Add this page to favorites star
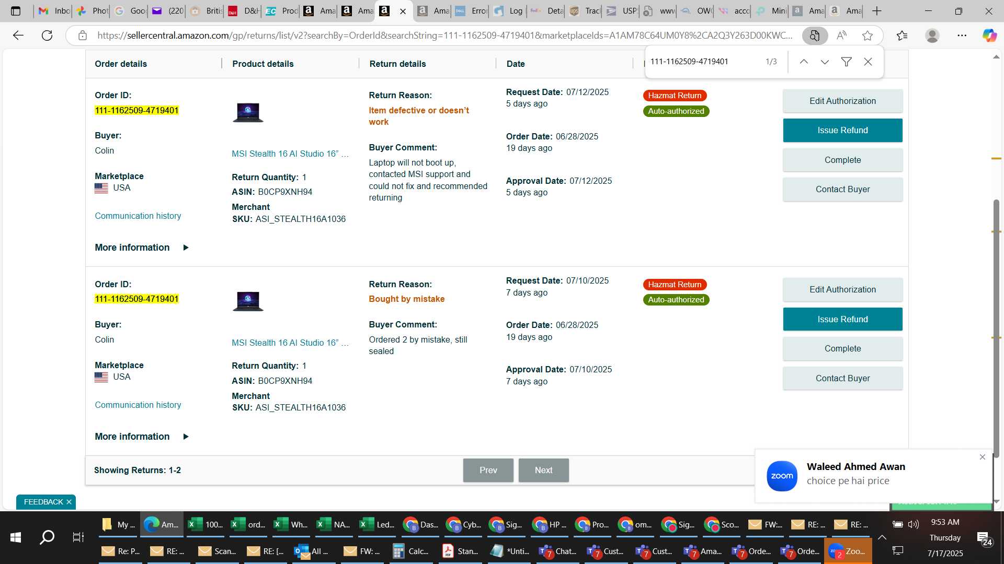 (x=868, y=36)
